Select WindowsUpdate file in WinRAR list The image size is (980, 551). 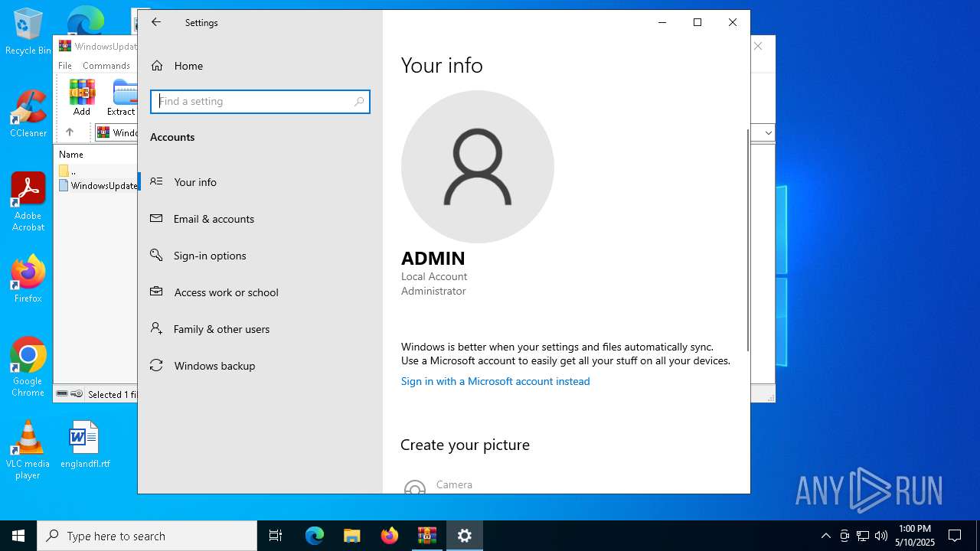point(98,186)
